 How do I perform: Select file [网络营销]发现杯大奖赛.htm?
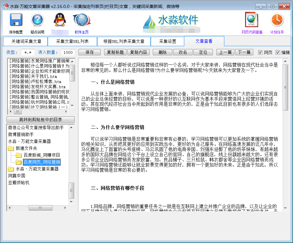click(37, 87)
